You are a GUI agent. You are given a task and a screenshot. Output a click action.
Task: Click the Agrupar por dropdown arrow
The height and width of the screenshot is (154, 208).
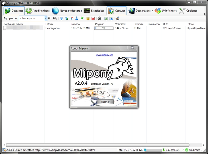pyautogui.click(x=46, y=18)
